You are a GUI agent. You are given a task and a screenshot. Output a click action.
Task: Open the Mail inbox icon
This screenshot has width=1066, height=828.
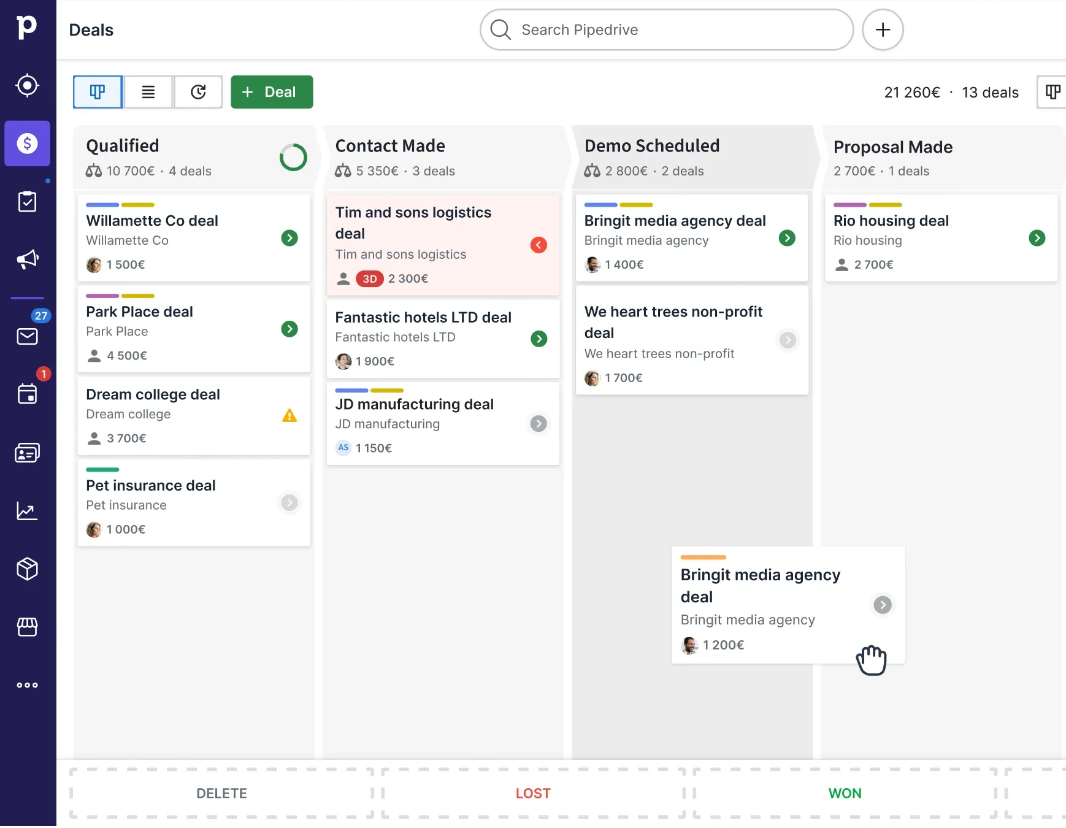(x=28, y=336)
